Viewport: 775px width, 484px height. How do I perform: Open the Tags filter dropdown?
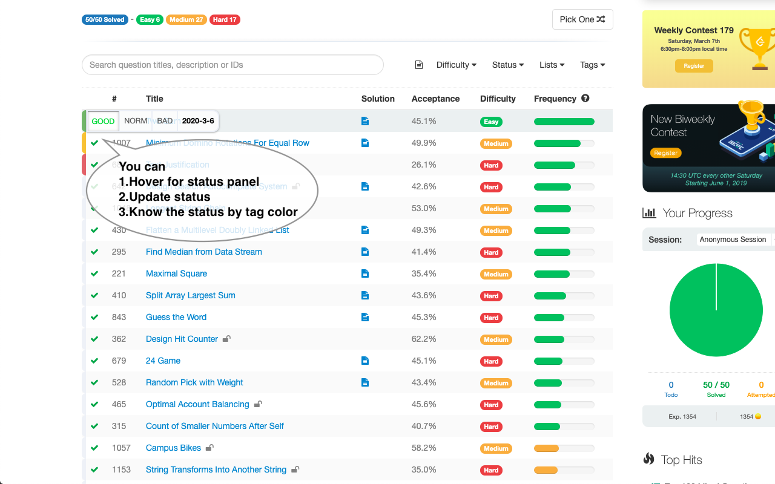(x=592, y=65)
